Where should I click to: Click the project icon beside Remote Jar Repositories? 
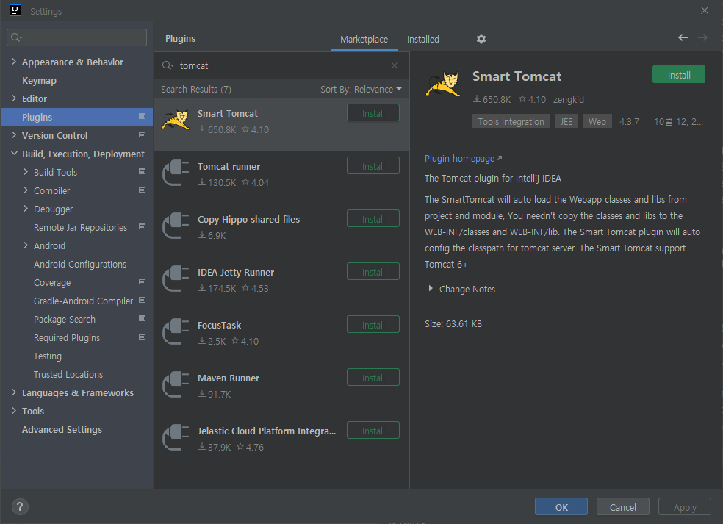tap(142, 227)
